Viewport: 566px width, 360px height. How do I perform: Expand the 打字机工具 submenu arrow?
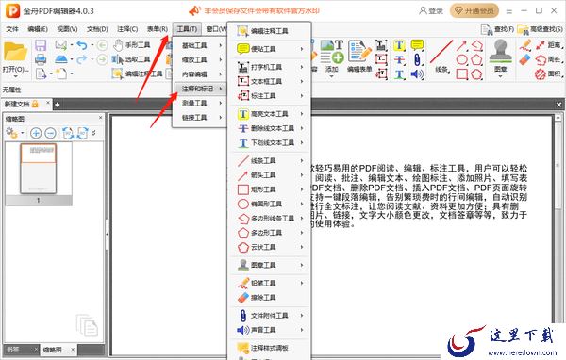point(302,67)
